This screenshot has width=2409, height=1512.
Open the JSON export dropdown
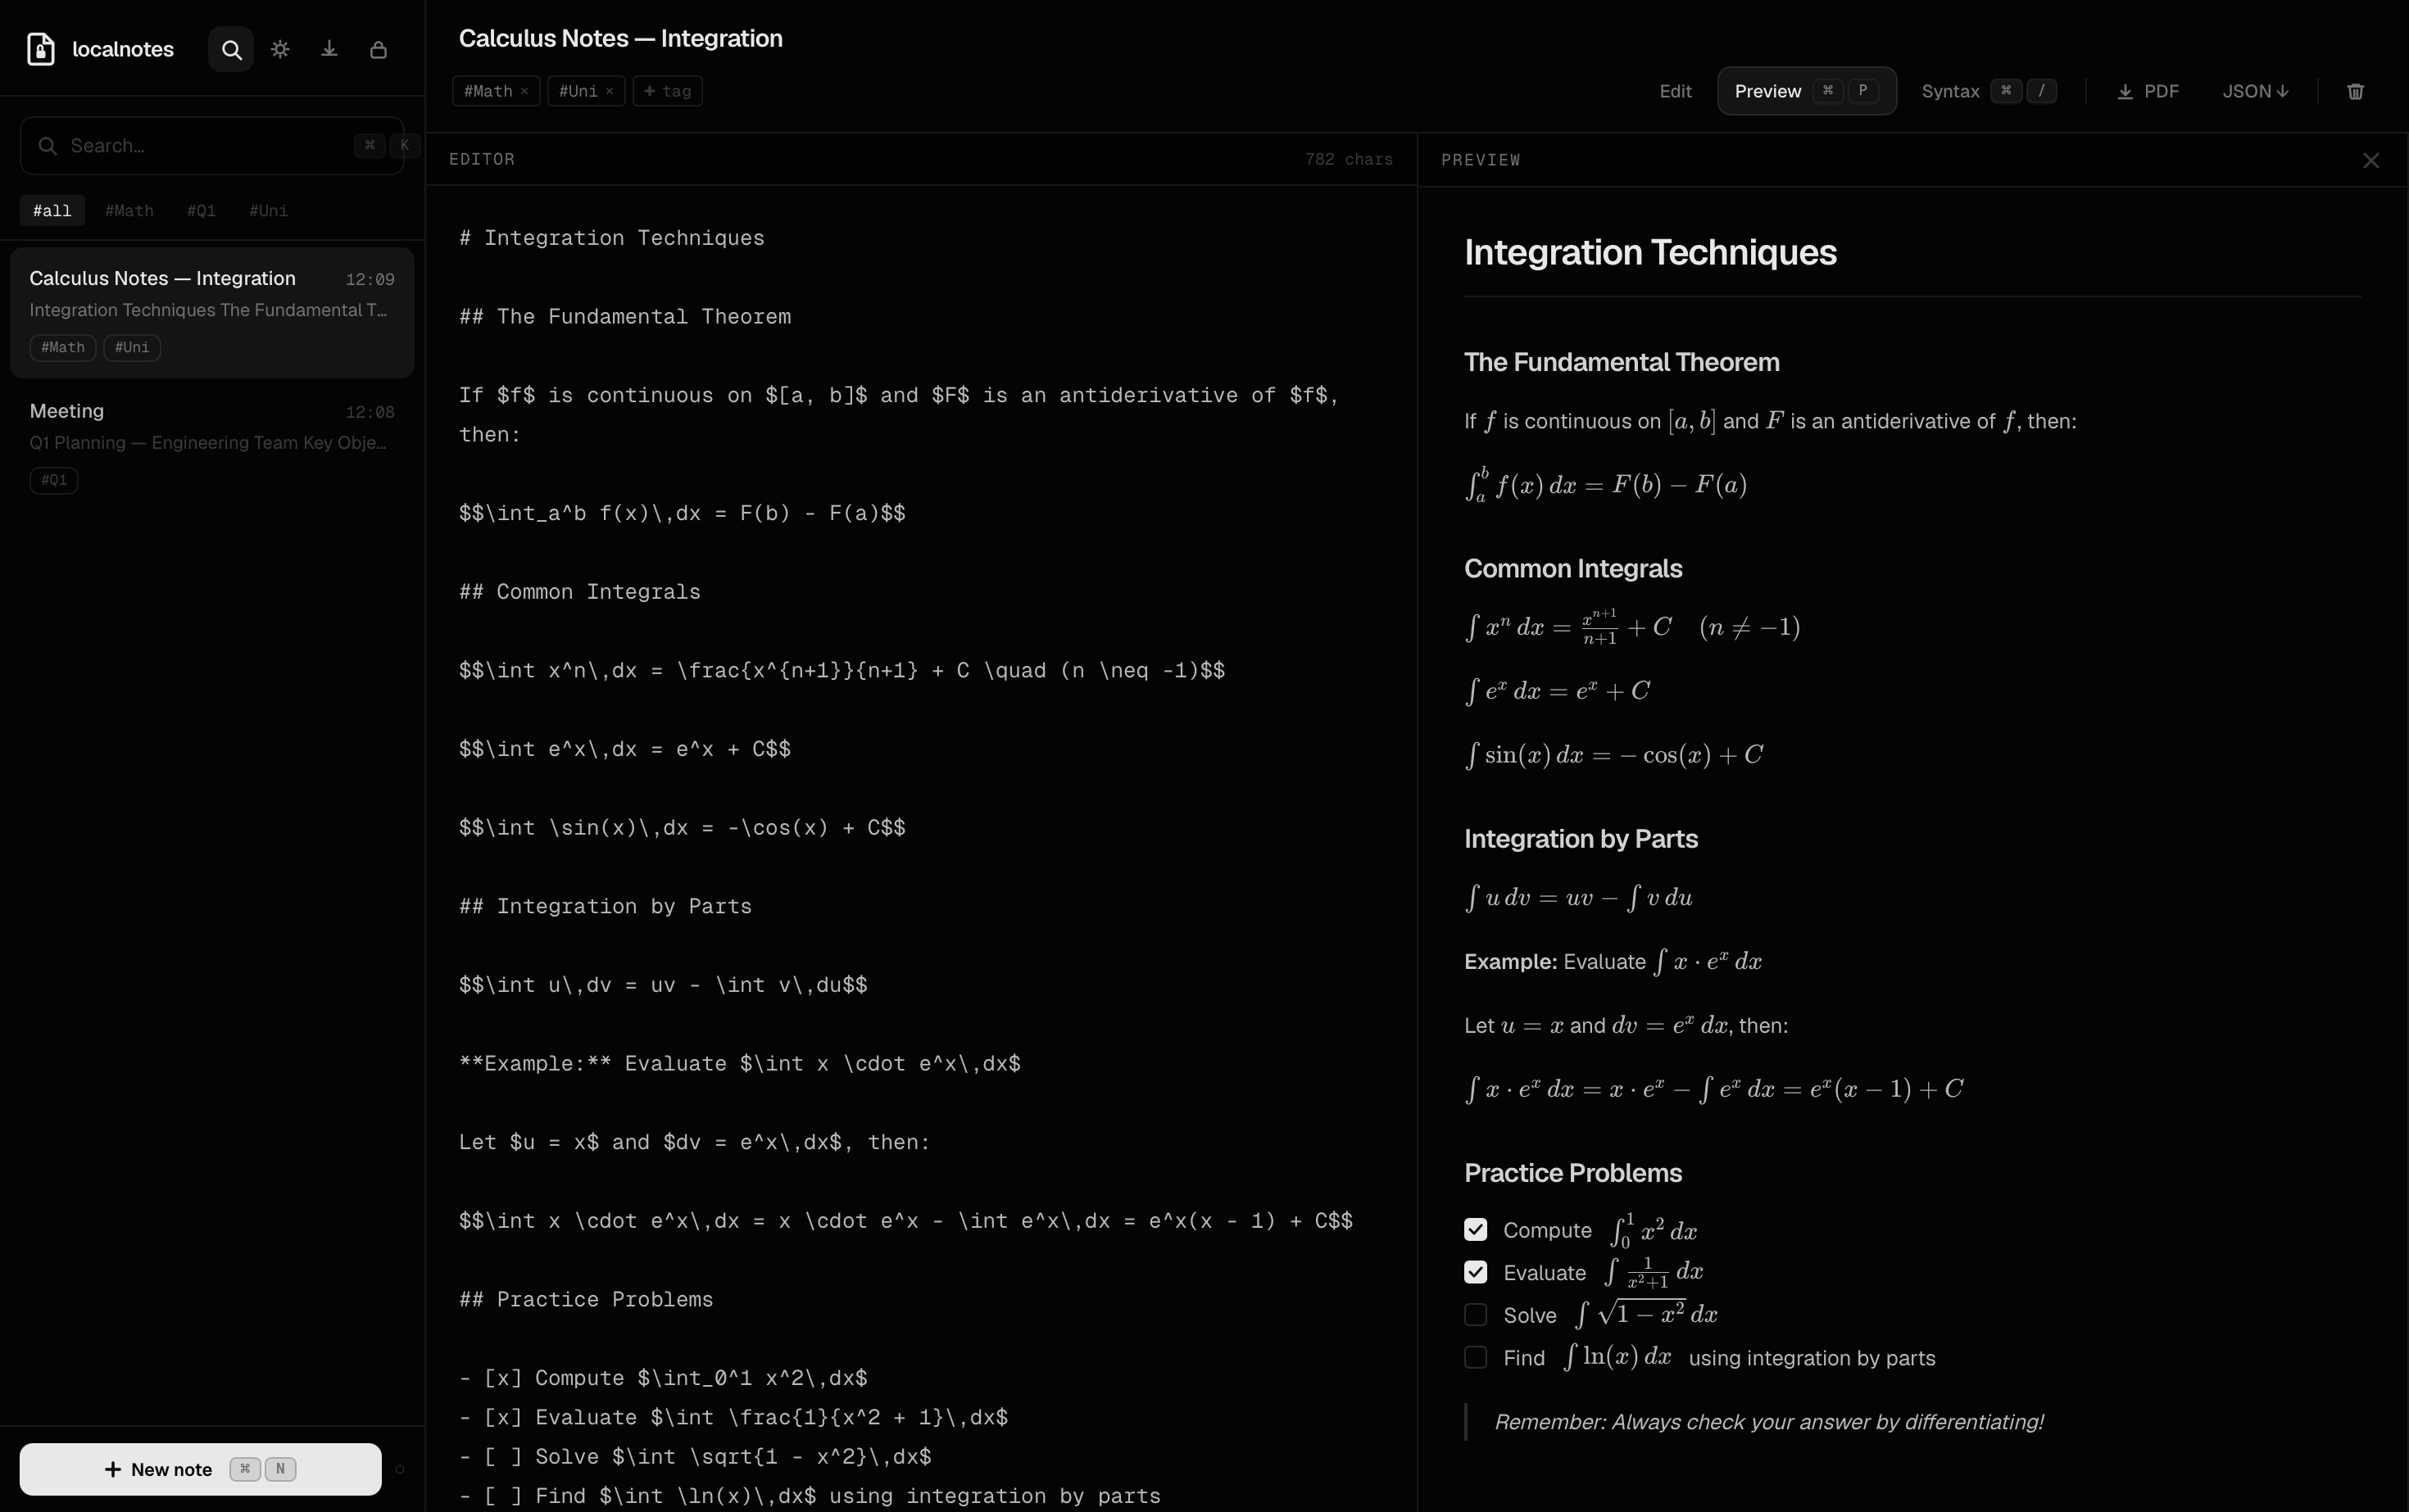[x=2255, y=91]
